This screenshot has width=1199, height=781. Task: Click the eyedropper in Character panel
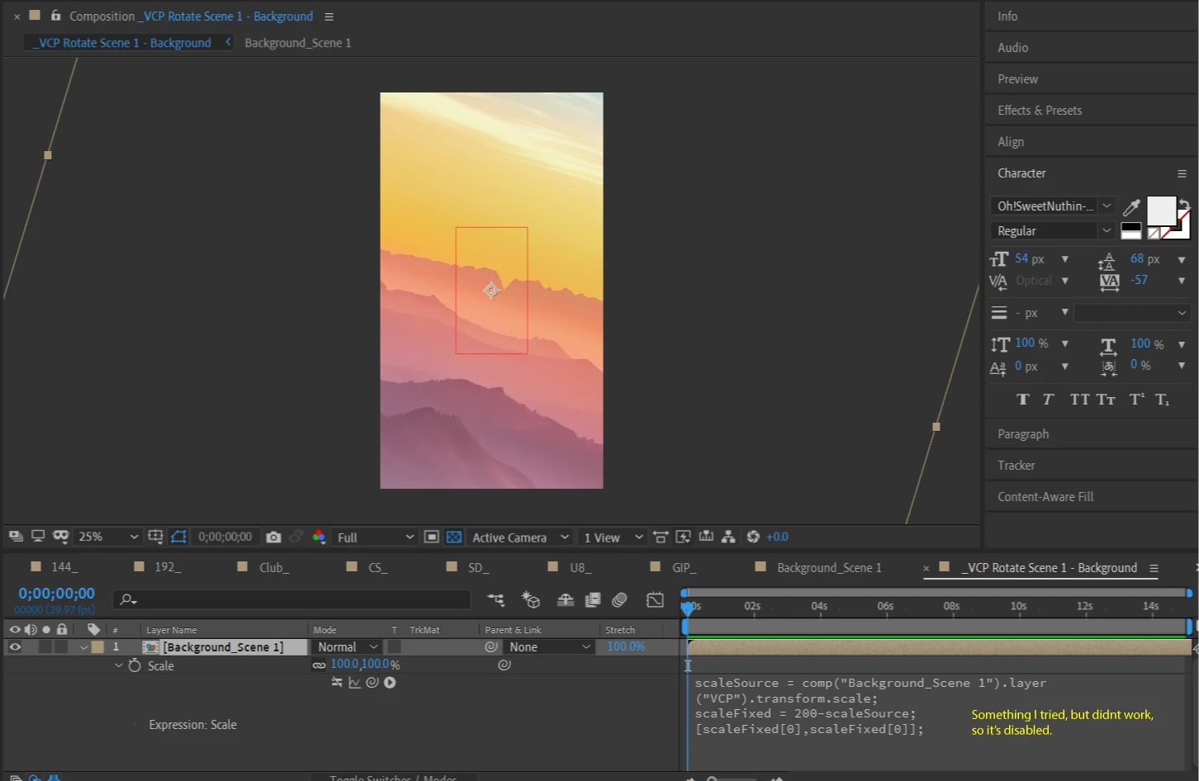click(x=1131, y=206)
